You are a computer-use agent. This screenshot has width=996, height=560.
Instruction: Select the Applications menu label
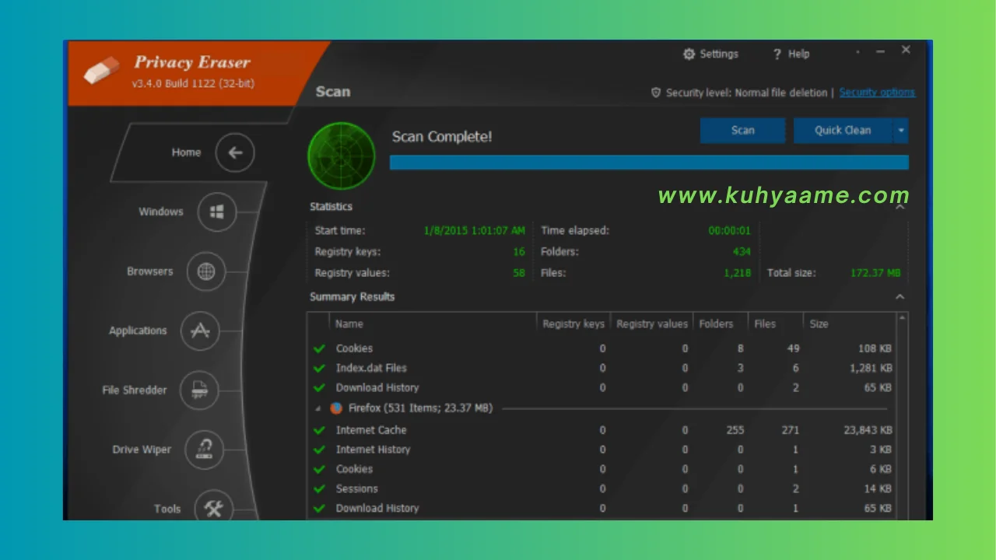138,331
